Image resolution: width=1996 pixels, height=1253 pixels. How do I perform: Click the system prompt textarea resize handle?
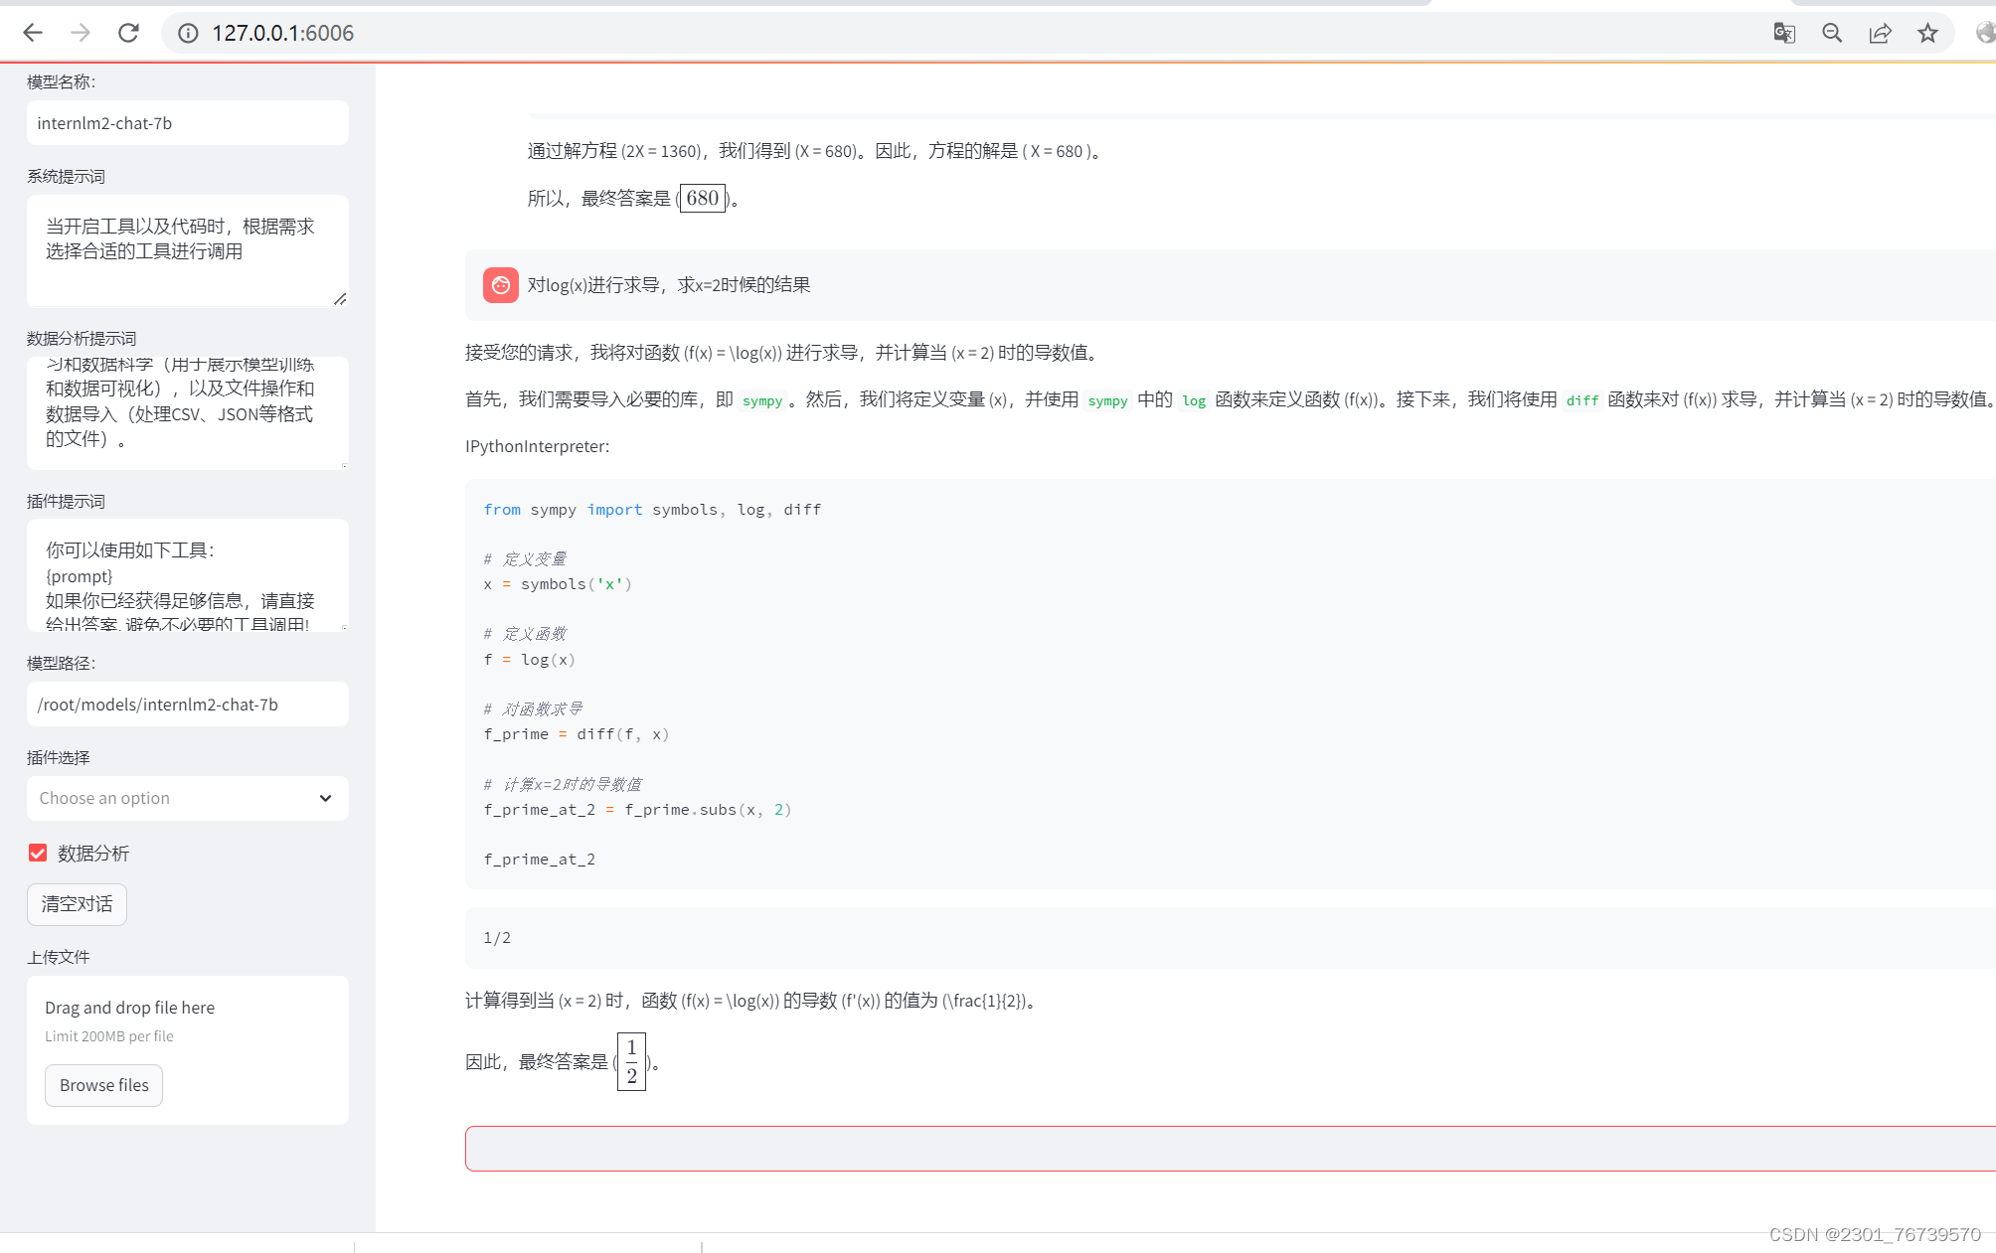(x=340, y=299)
